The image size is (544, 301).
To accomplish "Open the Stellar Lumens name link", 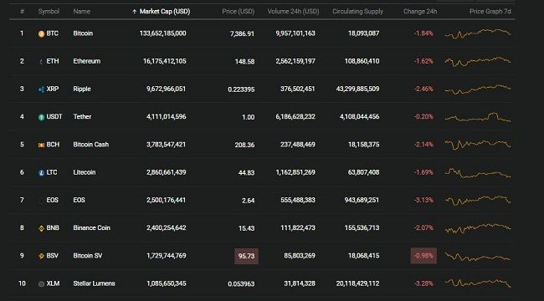I will point(94,283).
